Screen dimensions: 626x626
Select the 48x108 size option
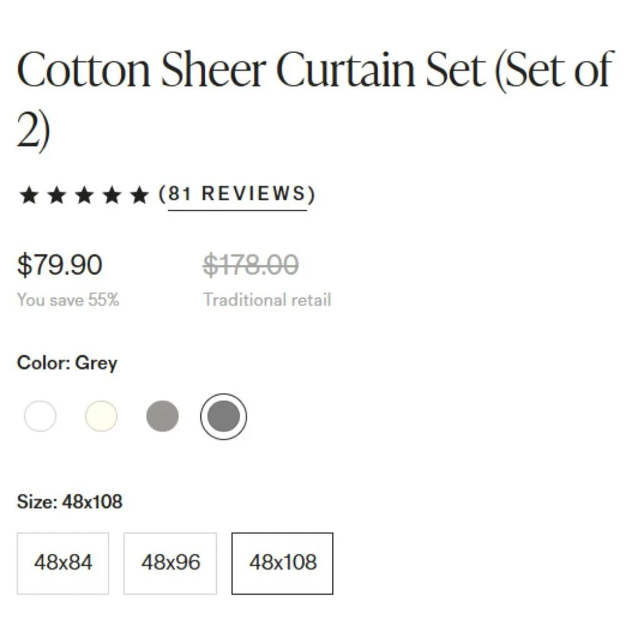[x=282, y=562]
